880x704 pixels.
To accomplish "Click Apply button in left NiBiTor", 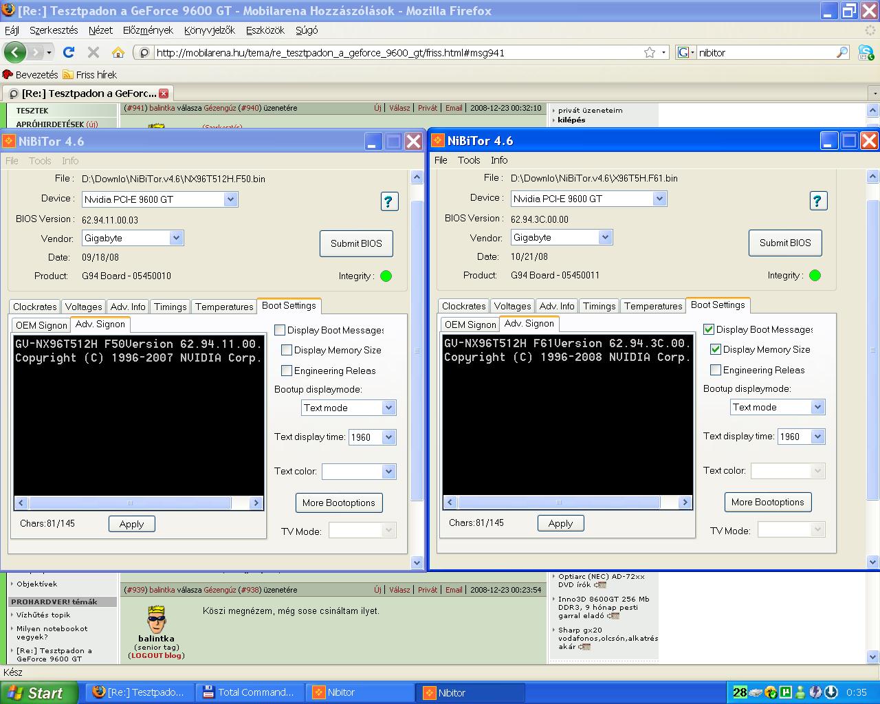I will [131, 524].
